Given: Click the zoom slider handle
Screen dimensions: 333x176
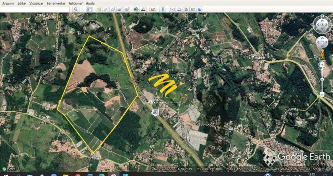Looking at the screenshot, I should tap(322, 79).
